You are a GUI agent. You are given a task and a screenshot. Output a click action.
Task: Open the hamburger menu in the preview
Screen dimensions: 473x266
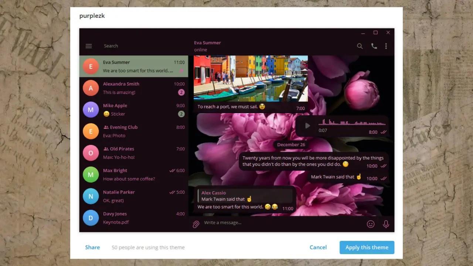click(x=89, y=46)
